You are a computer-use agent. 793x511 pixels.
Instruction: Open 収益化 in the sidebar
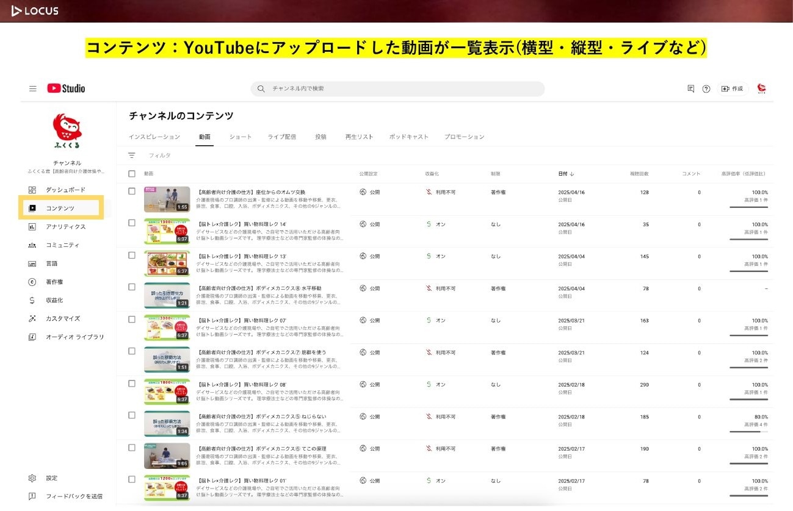54,300
